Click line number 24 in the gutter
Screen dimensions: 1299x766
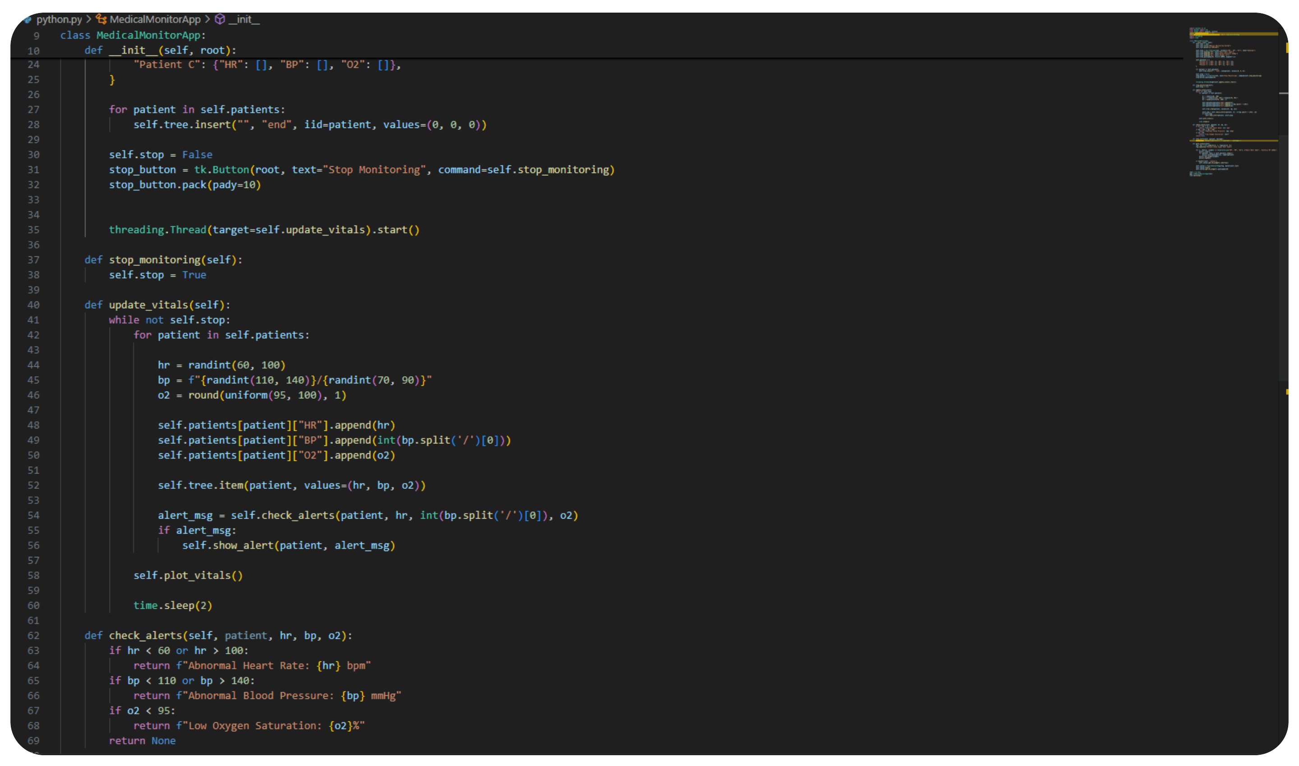(x=33, y=64)
